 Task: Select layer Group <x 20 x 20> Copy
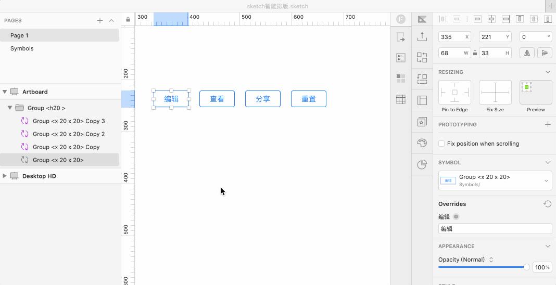click(x=59, y=147)
